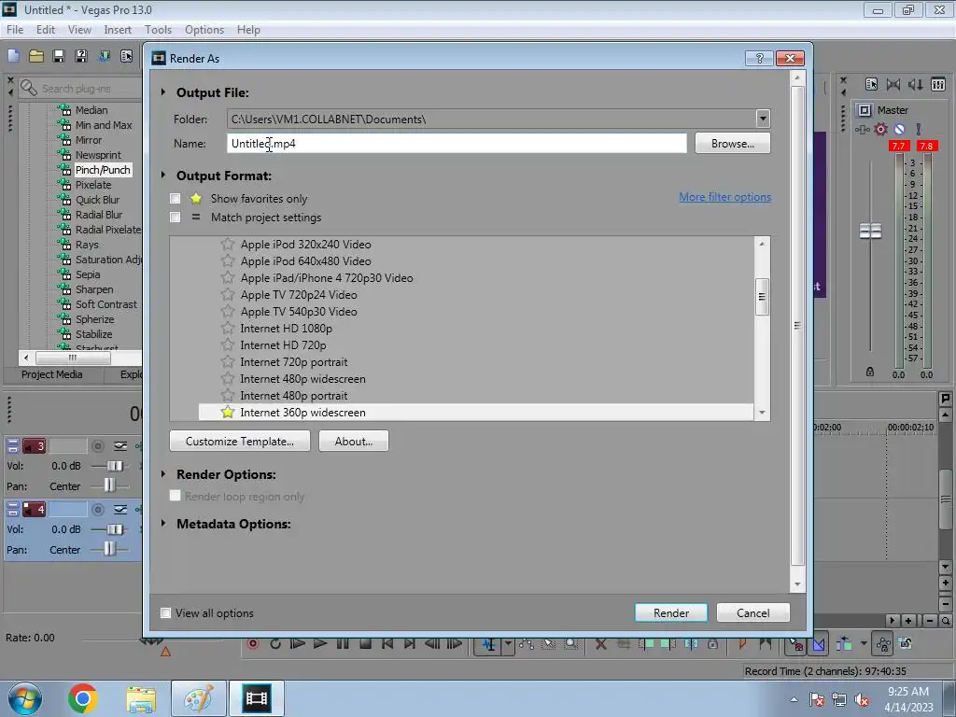
Task: Open the Folder path dropdown arrow
Action: click(x=763, y=119)
